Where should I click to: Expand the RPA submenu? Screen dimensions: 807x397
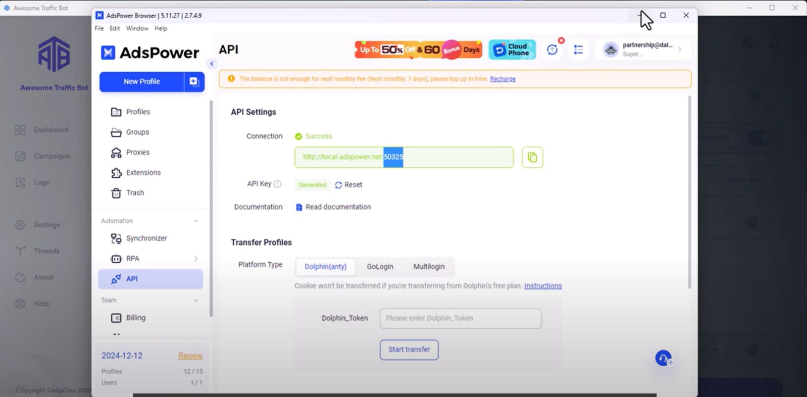point(196,259)
